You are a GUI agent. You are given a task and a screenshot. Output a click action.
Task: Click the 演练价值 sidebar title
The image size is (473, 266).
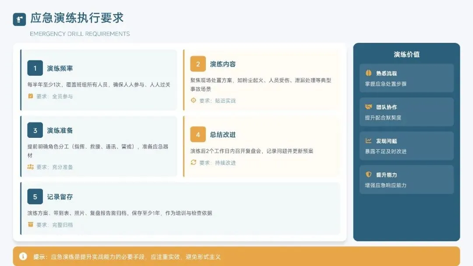click(x=406, y=55)
